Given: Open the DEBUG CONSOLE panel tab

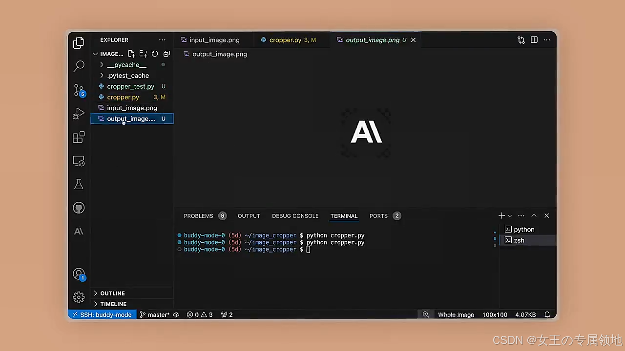Looking at the screenshot, I should pos(295,216).
